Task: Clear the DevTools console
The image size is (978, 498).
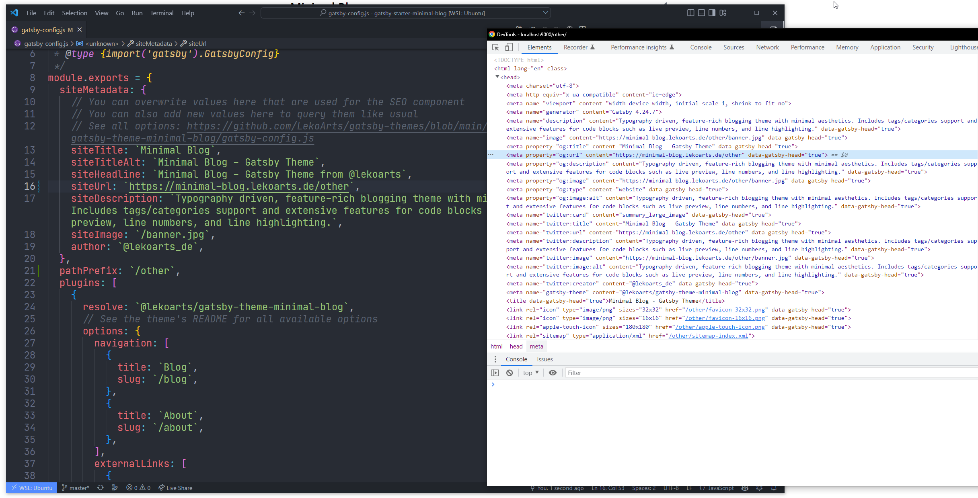Action: pyautogui.click(x=510, y=373)
